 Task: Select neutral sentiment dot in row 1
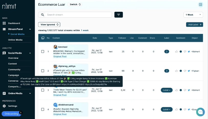click(181, 52)
